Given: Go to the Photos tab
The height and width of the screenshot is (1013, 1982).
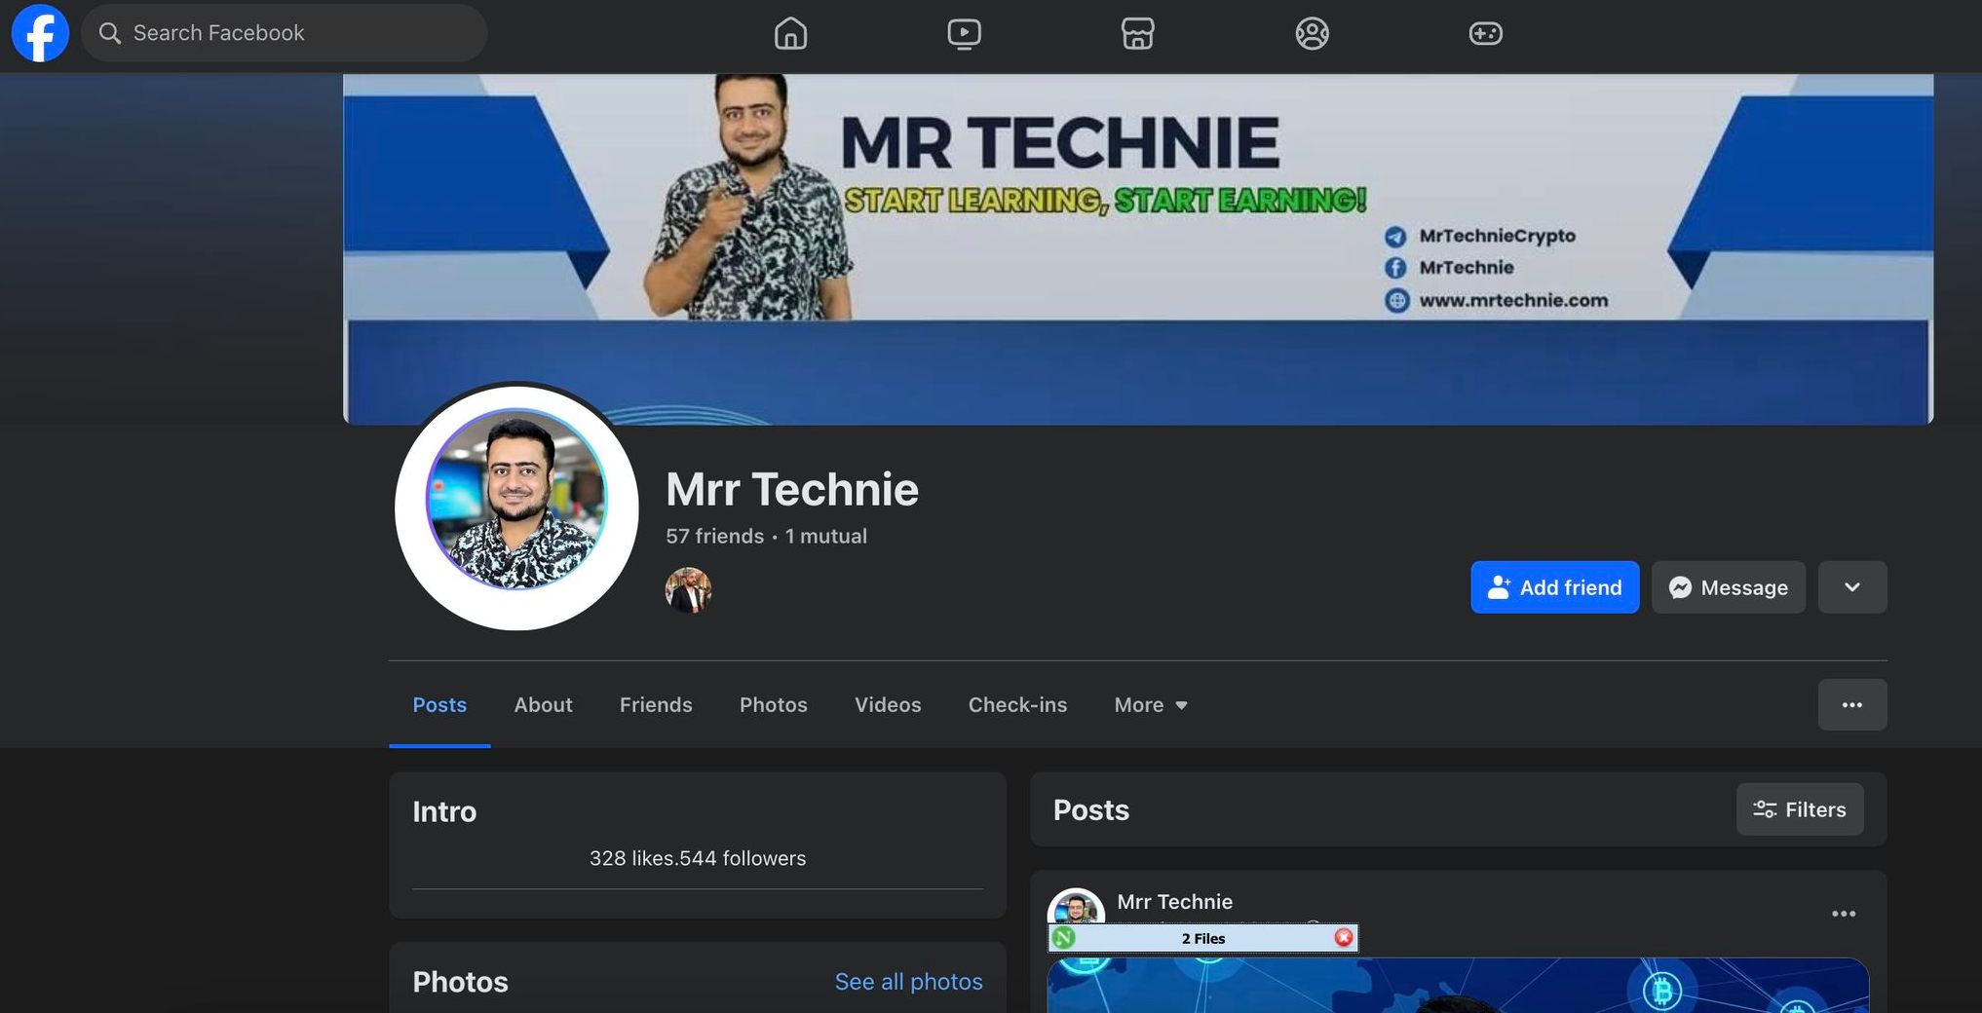Looking at the screenshot, I should point(773,704).
